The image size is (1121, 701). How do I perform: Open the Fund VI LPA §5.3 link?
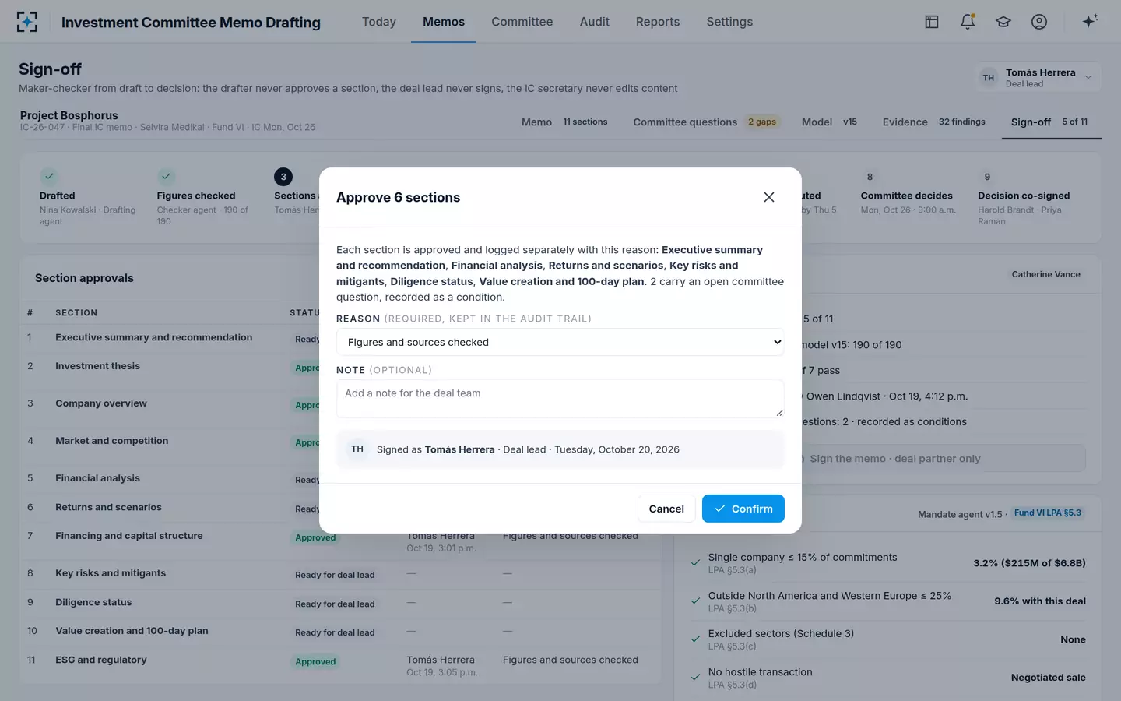click(1047, 513)
